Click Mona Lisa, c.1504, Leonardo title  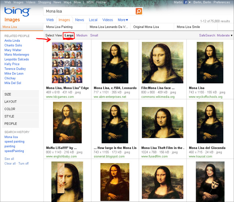[115, 88]
